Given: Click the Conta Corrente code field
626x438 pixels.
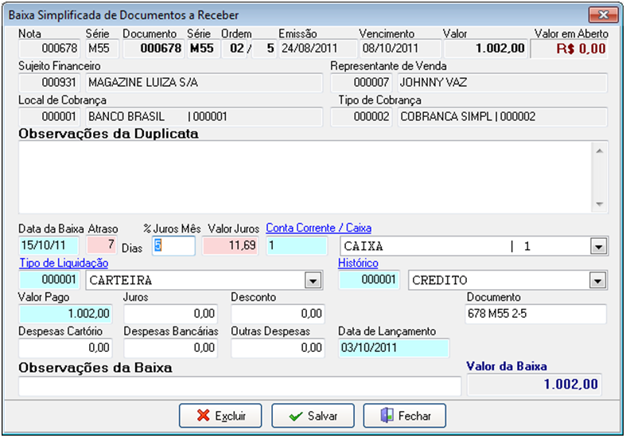Looking at the screenshot, I should 297,245.
